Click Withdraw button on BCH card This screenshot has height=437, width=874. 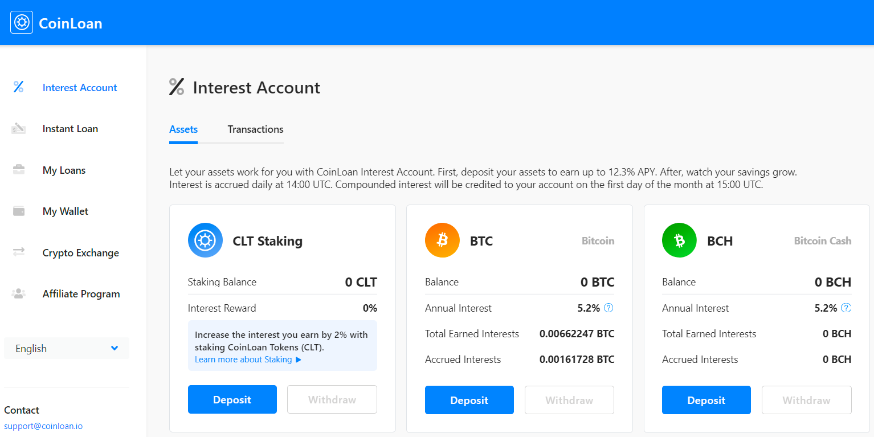click(x=806, y=400)
